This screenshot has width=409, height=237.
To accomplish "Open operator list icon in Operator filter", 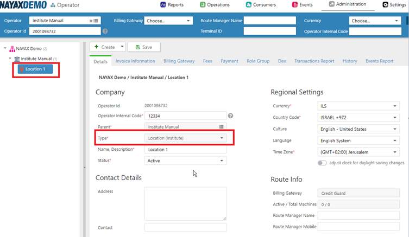I will [96, 21].
